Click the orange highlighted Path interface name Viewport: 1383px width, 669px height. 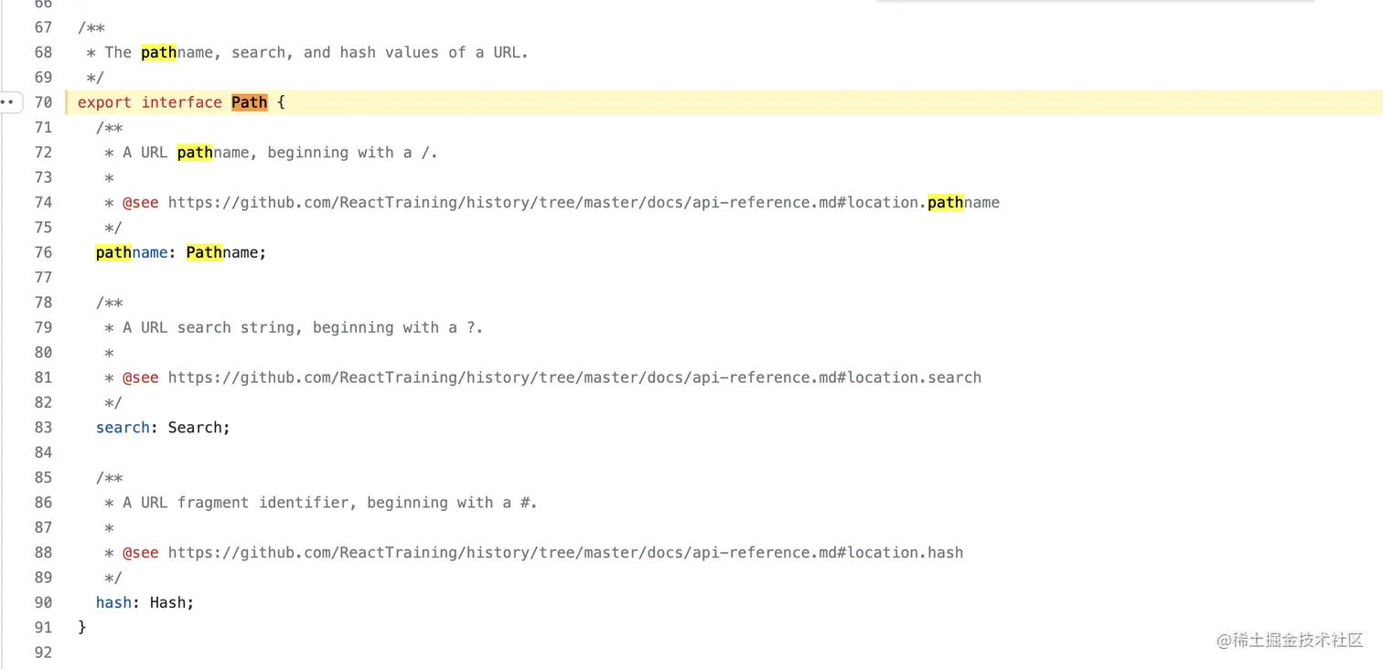[x=249, y=102]
